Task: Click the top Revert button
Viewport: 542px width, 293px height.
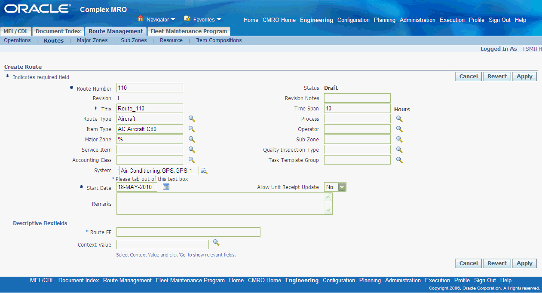Action: 497,76
